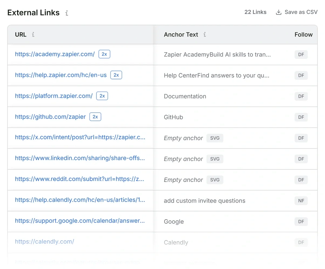Open the linkedin.com sharing link
Viewport: 325px width, 269px height.
click(x=80, y=158)
